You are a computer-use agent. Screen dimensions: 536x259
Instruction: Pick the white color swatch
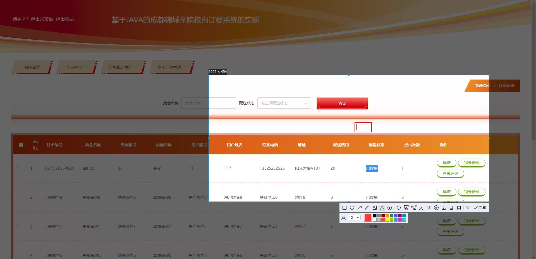point(375,220)
